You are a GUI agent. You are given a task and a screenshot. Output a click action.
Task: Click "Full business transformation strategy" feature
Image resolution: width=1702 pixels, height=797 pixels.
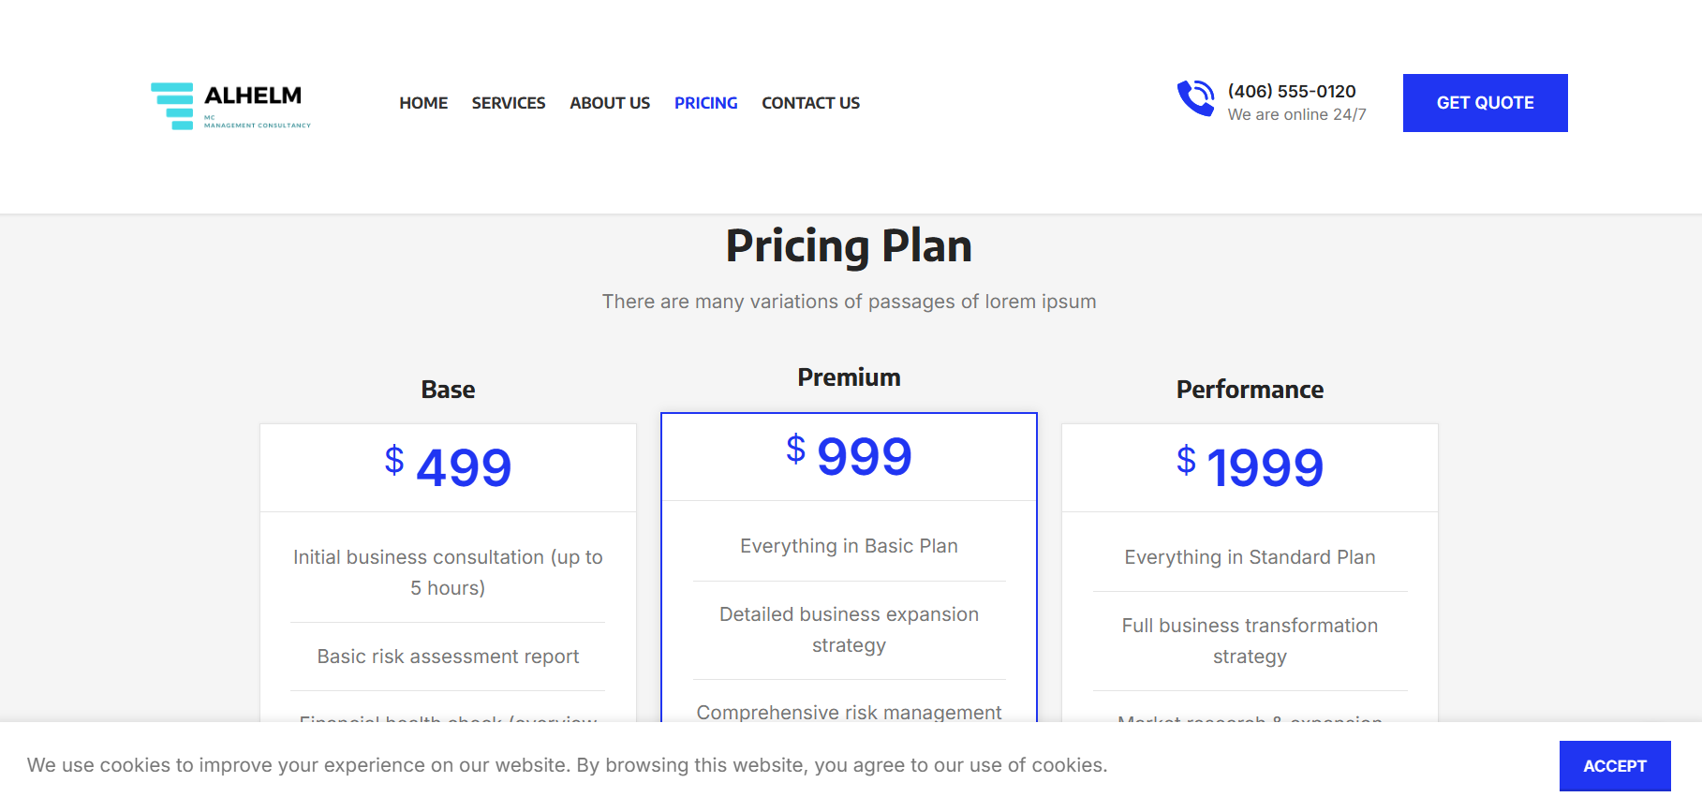1250,641
